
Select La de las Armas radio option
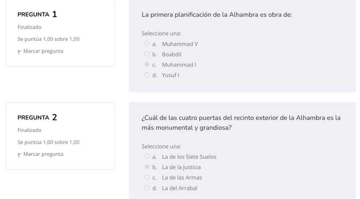147,177
